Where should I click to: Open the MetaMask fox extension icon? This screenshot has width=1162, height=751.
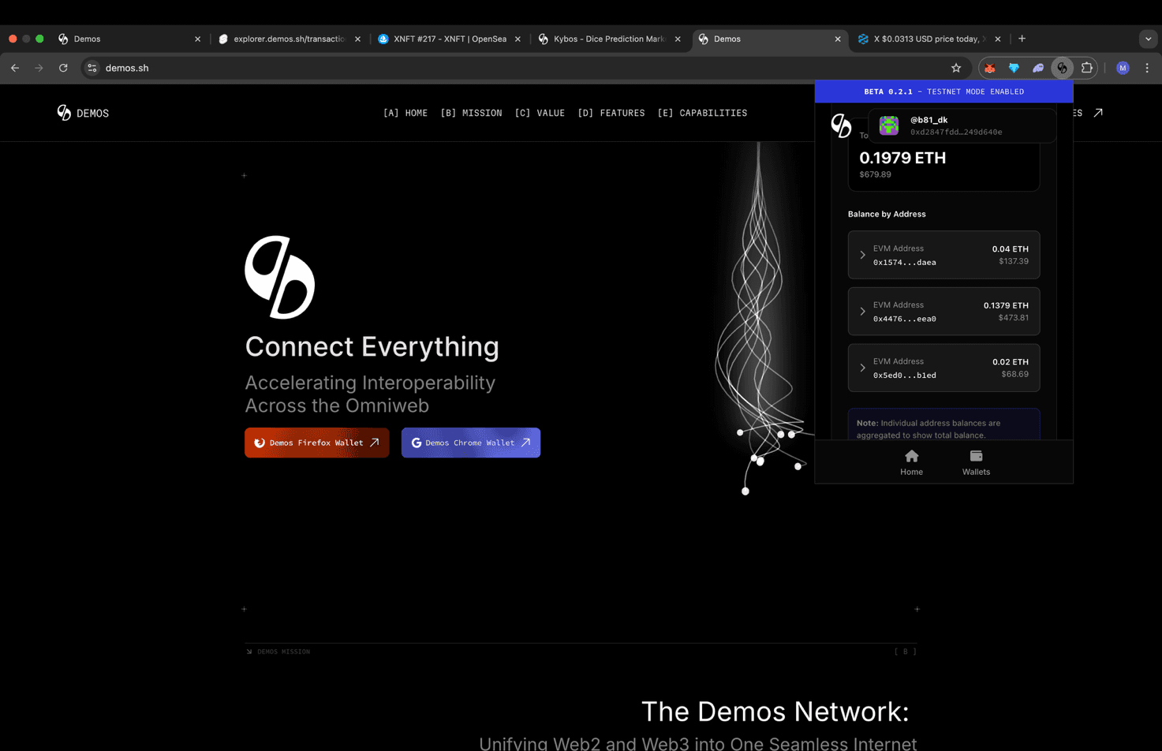click(x=990, y=68)
